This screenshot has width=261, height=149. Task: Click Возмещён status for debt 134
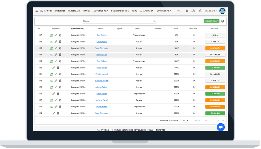tap(215, 54)
